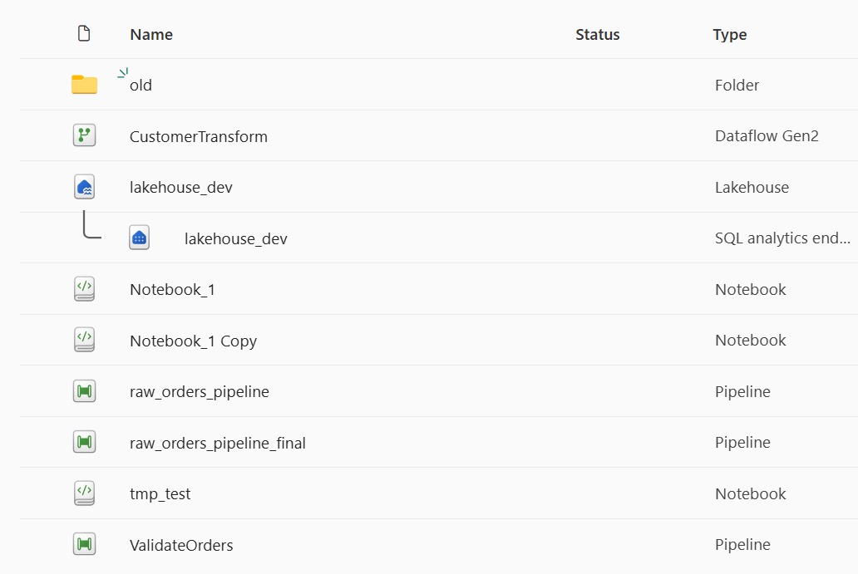The height and width of the screenshot is (574, 858).
Task: Open the tmp_test notebook name
Action: (x=160, y=494)
